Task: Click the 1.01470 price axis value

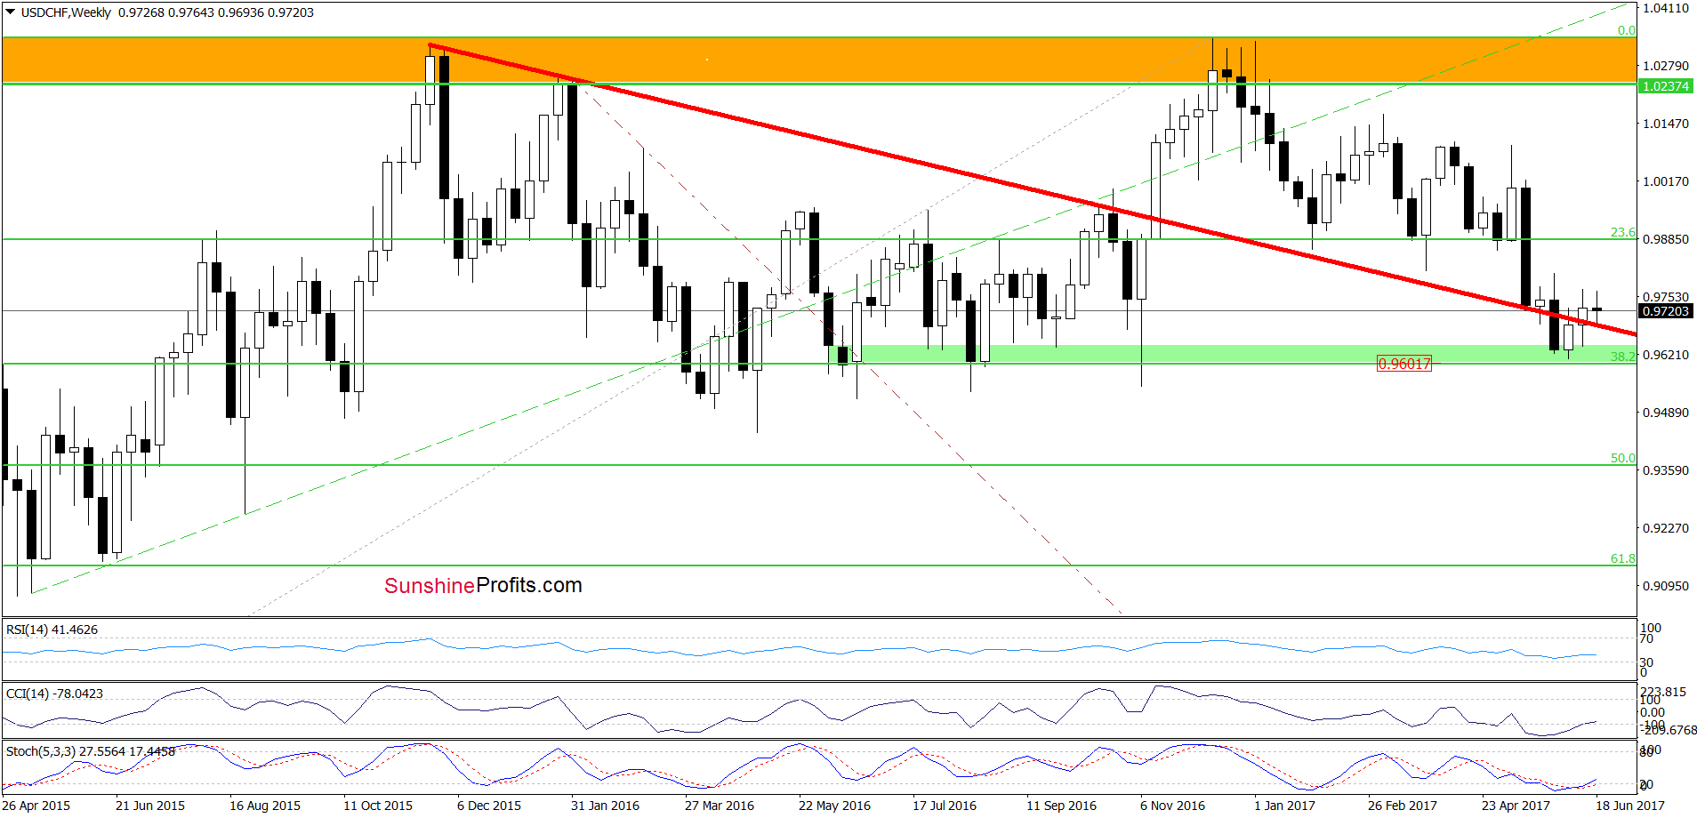Action: click(1665, 124)
